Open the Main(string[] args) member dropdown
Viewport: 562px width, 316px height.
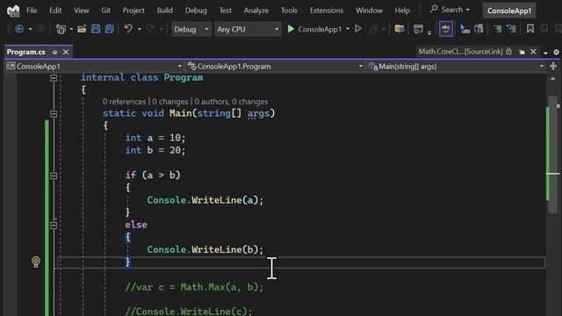(x=457, y=67)
